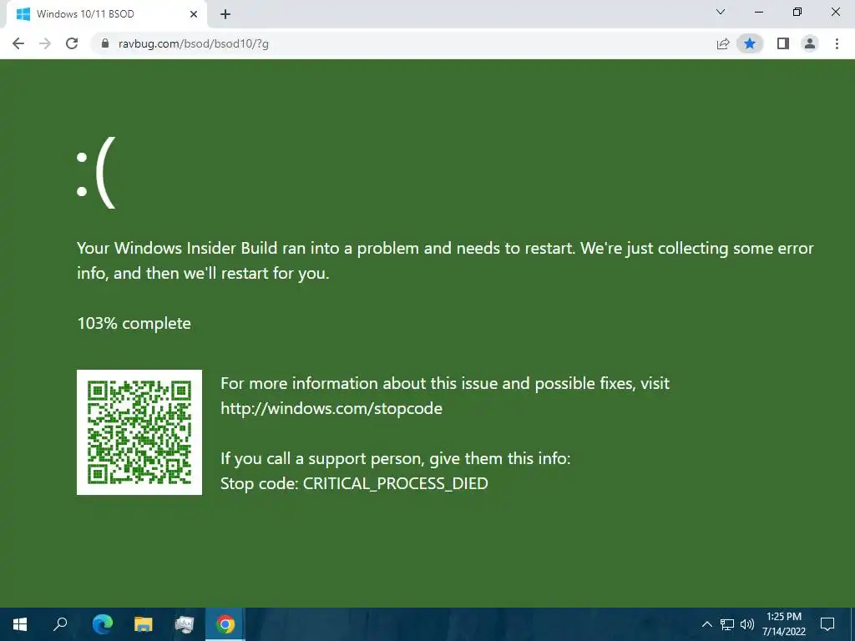Restore down the Chrome window
This screenshot has width=855, height=641.
[797, 12]
